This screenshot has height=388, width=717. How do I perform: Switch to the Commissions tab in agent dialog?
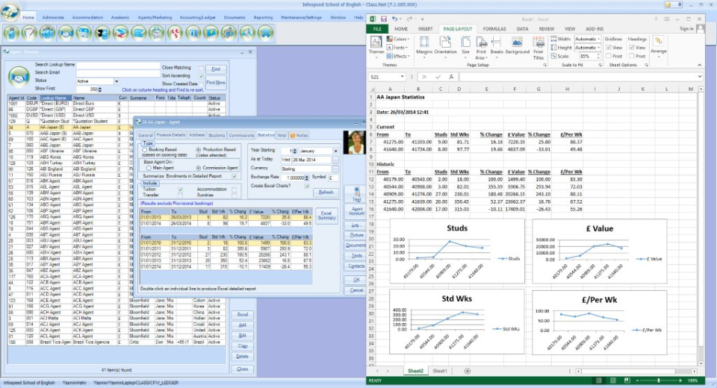241,135
